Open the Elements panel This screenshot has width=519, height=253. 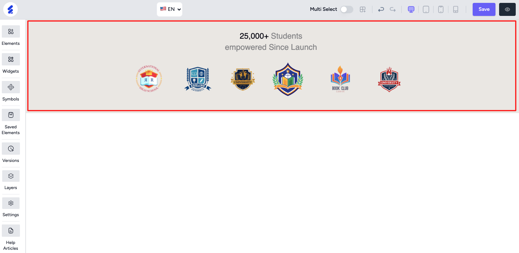click(x=10, y=36)
